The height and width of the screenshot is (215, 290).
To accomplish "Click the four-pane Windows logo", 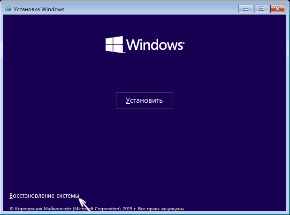I will 114,45.
